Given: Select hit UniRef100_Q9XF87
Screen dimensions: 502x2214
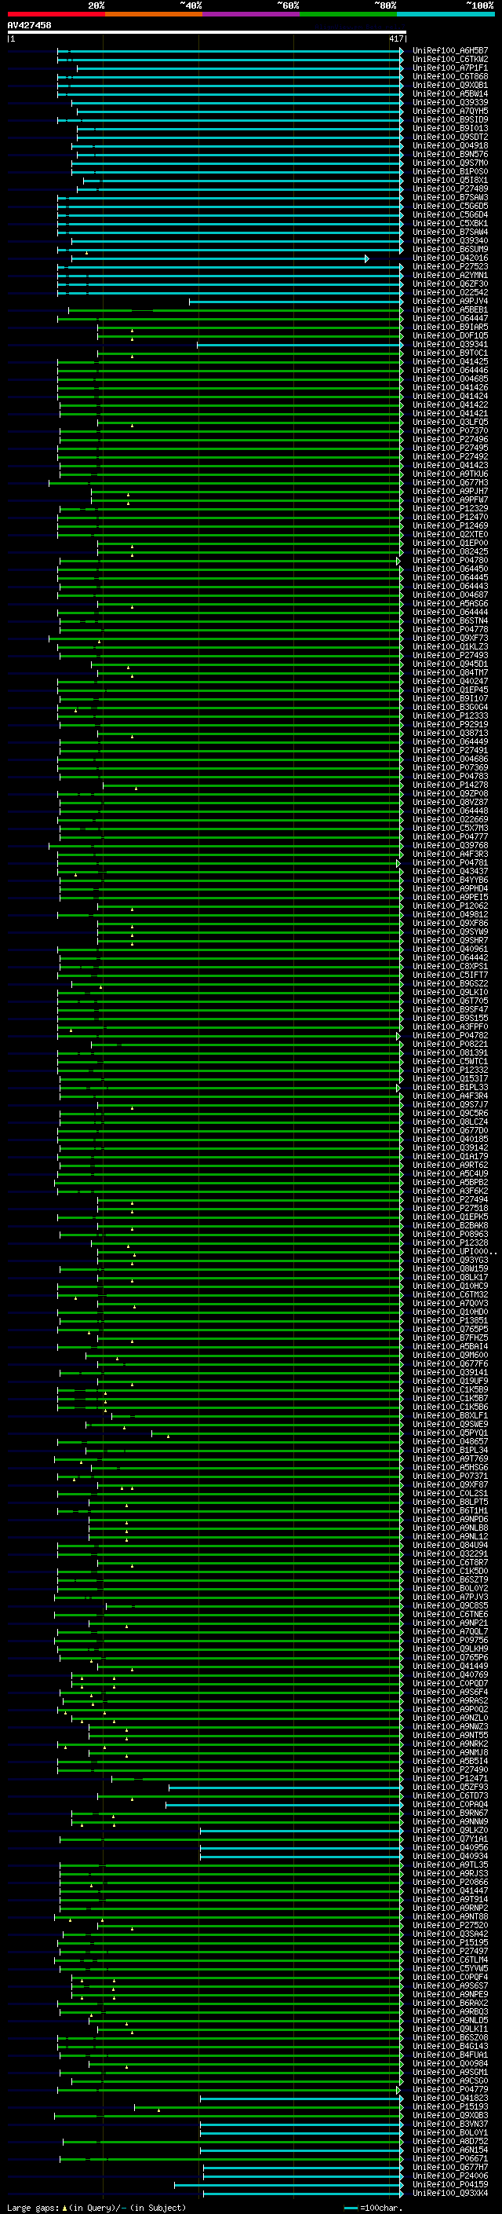Looking at the screenshot, I should [x=450, y=1484].
